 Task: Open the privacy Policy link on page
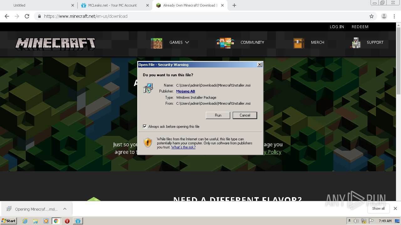click(x=272, y=152)
